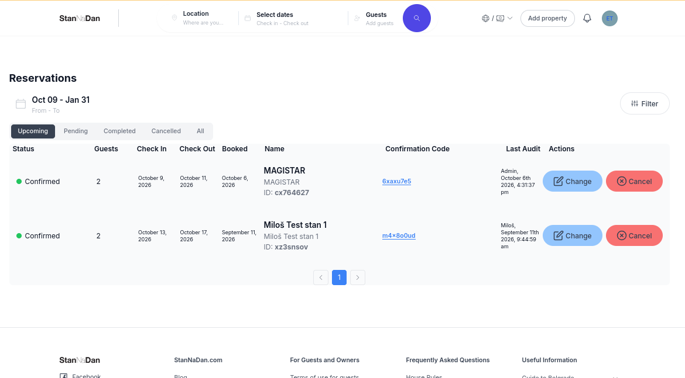The image size is (685, 378).
Task: Click the Guests column header
Action: [106, 149]
